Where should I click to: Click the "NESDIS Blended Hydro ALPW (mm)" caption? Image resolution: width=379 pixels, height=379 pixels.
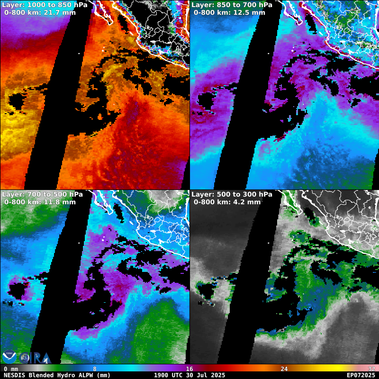pos(57,375)
